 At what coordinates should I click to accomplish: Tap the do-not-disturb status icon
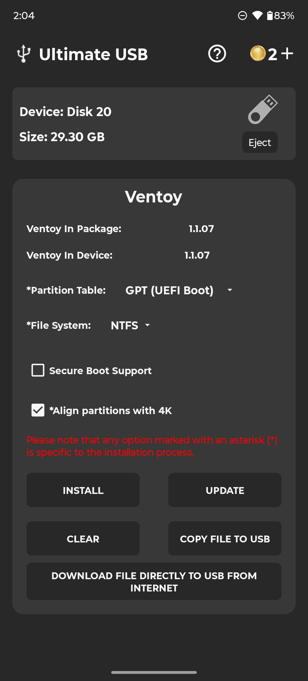pos(242,15)
